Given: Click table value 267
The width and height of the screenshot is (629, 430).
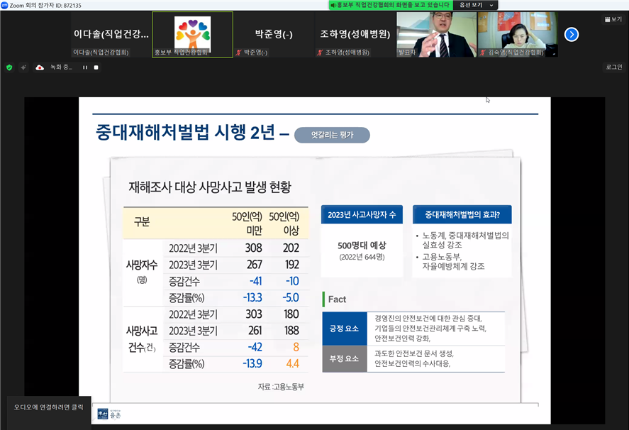Looking at the screenshot, I should pyautogui.click(x=255, y=264).
